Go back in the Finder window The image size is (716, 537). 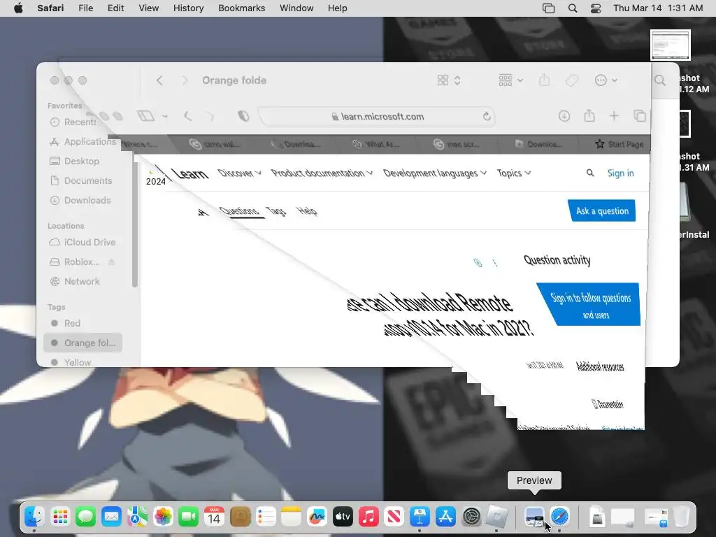point(159,80)
